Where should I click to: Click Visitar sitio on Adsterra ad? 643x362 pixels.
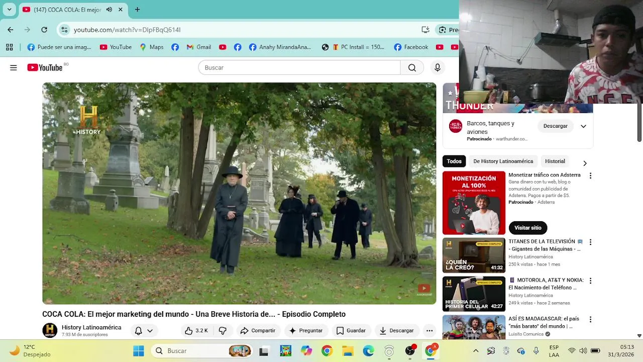528,228
